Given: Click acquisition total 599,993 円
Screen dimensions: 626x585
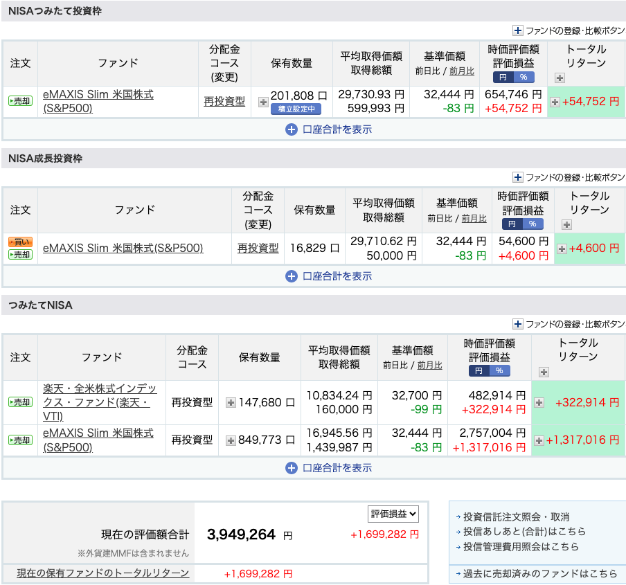Looking at the screenshot, I should click(x=376, y=109).
